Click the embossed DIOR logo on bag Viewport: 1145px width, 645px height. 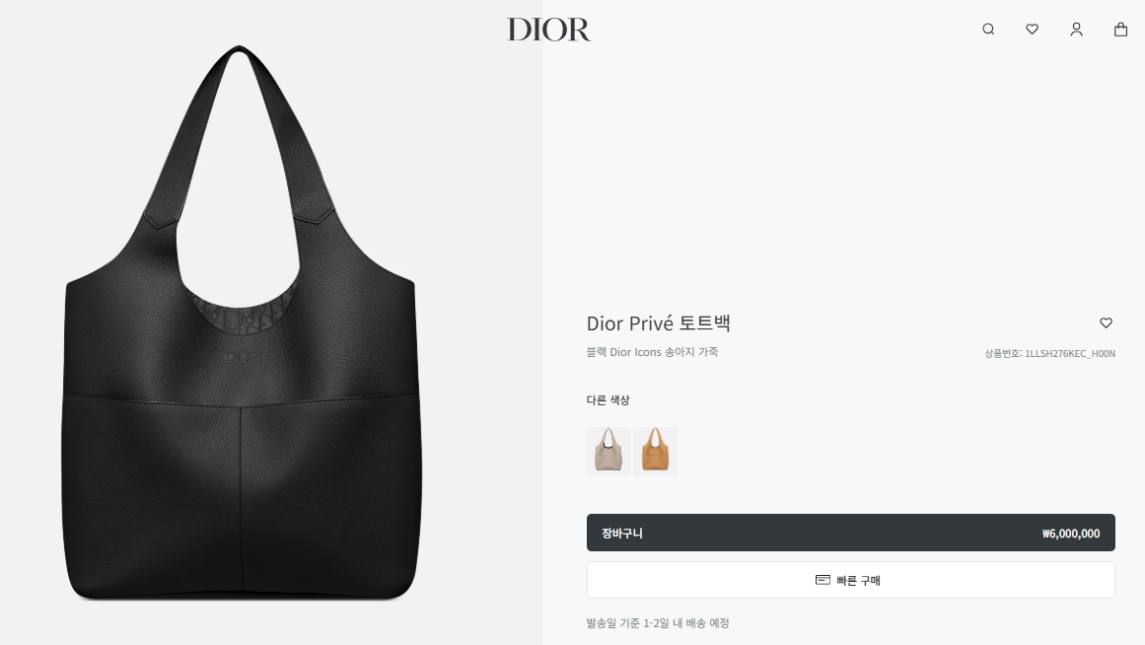click(x=241, y=356)
